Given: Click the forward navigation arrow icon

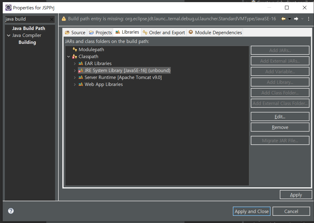Looking at the screenshot, I should 296,19.
